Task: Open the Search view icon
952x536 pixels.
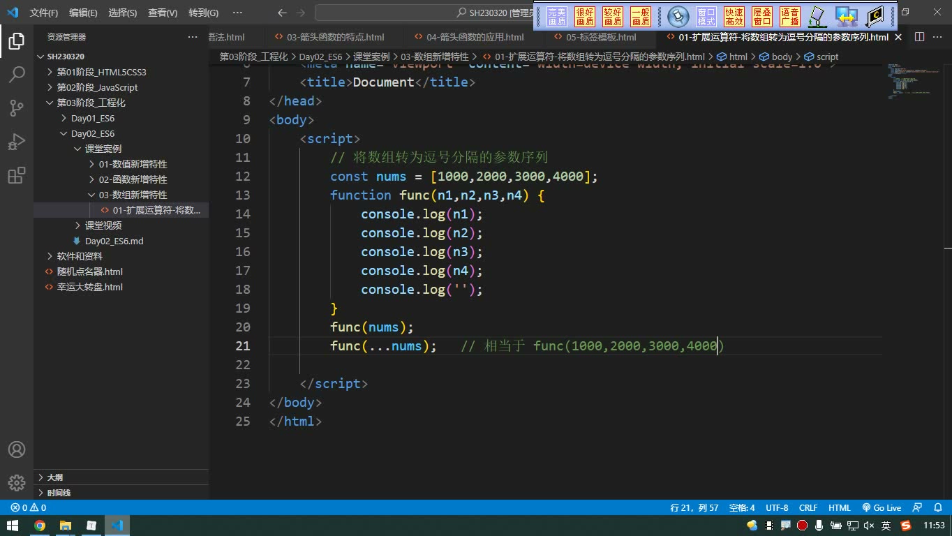Action: point(17,75)
